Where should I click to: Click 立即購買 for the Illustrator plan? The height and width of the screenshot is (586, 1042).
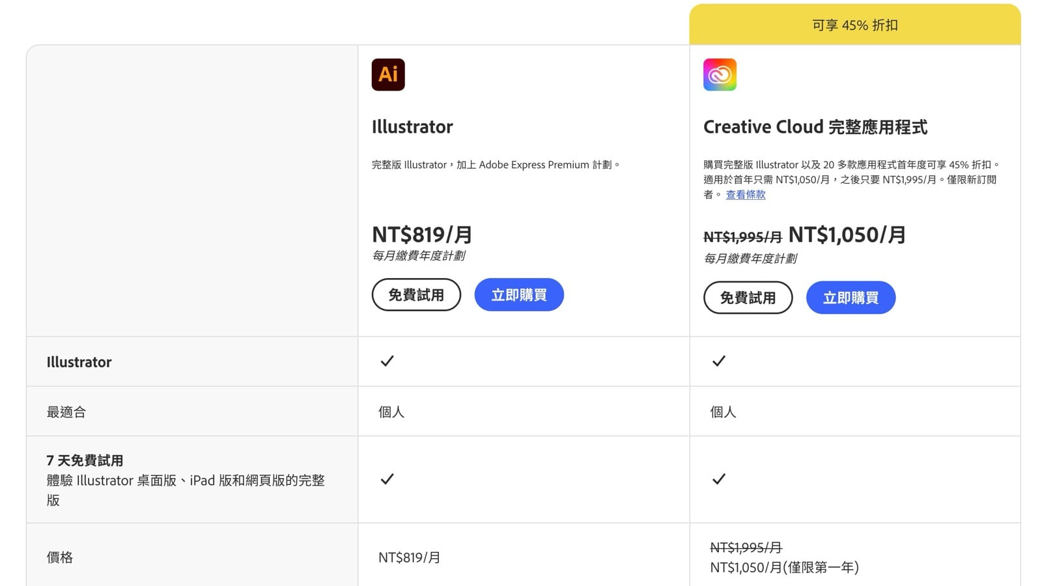coord(518,294)
